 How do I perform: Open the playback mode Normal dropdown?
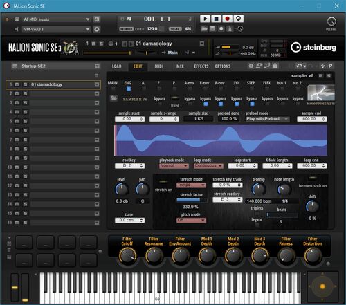pos(174,166)
